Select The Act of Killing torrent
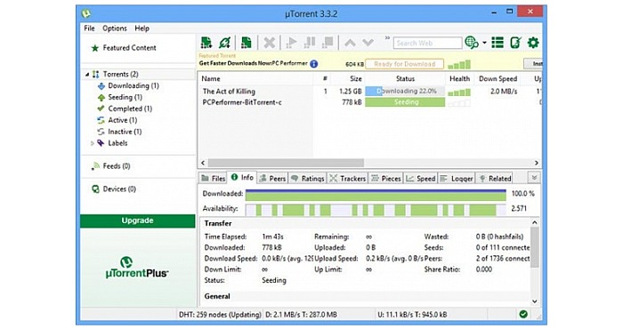Image resolution: width=623 pixels, height=329 pixels. [229, 92]
